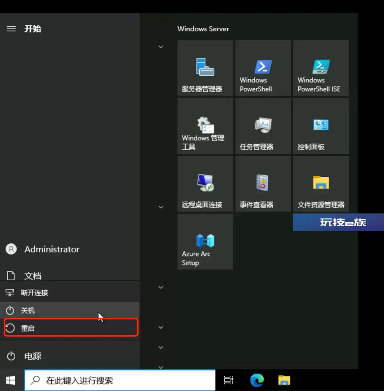Screen dimensions: 384x391
Task: Open File Explorer from the taskbar
Action: tap(284, 380)
